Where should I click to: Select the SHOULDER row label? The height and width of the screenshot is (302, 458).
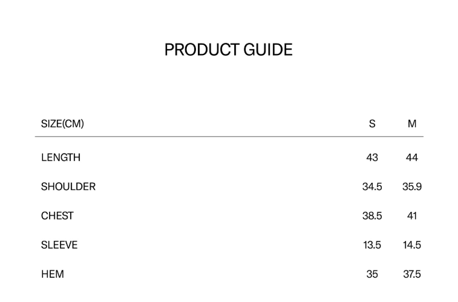(68, 187)
